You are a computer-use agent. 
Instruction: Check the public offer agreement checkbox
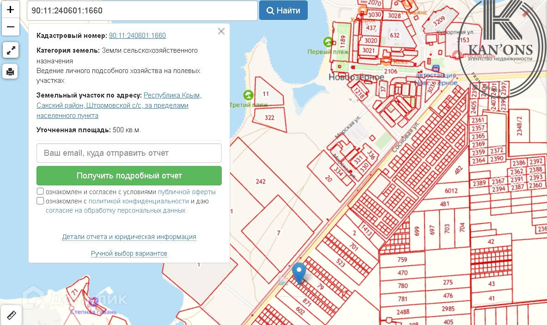point(41,191)
